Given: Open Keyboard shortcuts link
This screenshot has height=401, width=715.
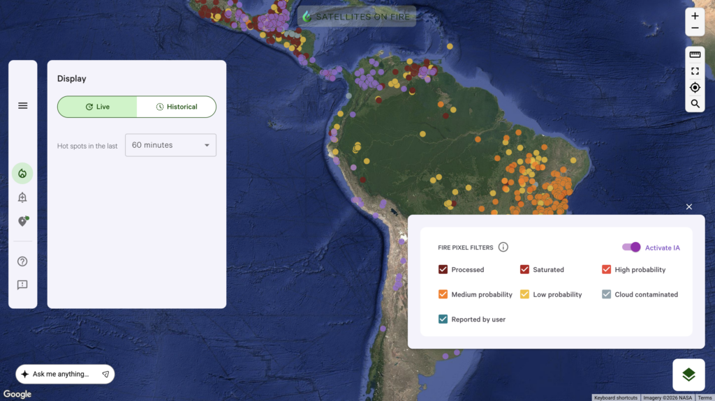Looking at the screenshot, I should (x=616, y=398).
